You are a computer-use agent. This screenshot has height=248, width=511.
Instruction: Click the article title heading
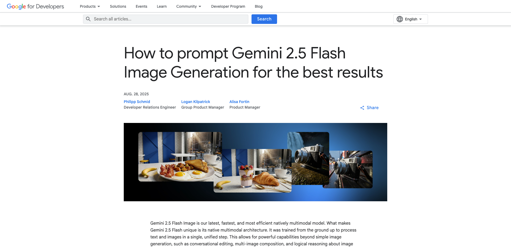[x=253, y=63]
